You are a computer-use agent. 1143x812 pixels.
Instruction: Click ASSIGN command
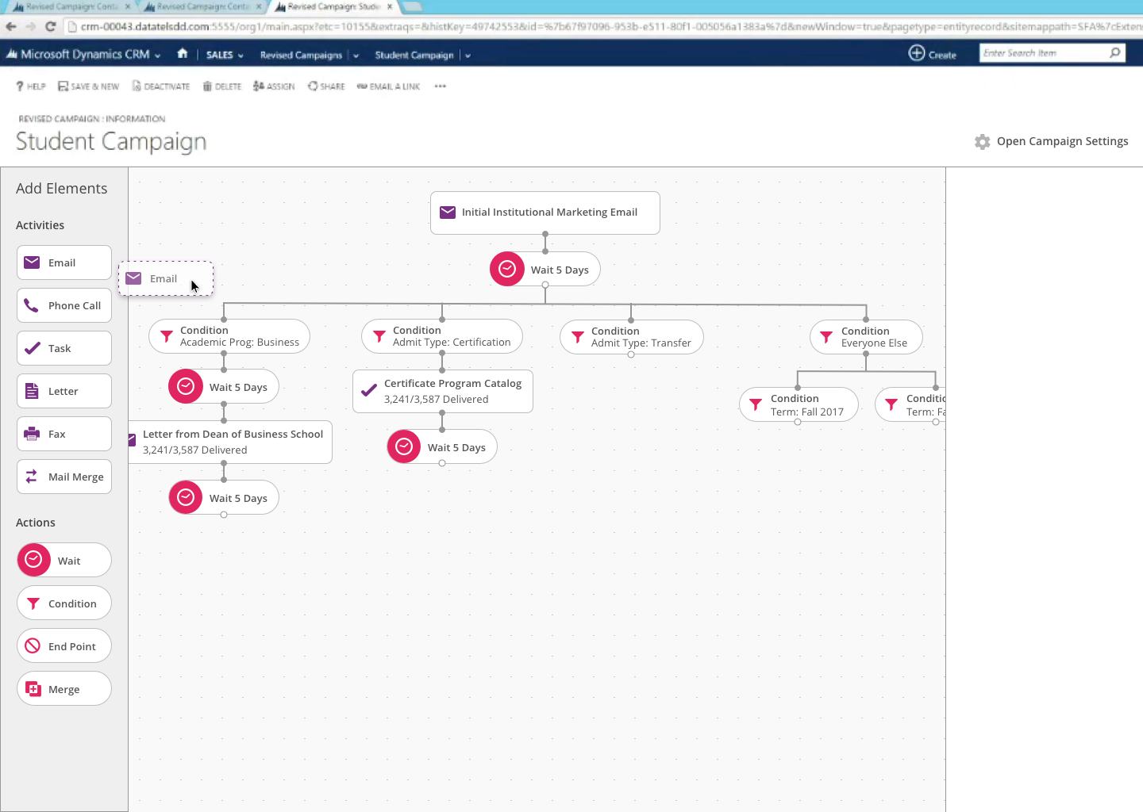(274, 86)
